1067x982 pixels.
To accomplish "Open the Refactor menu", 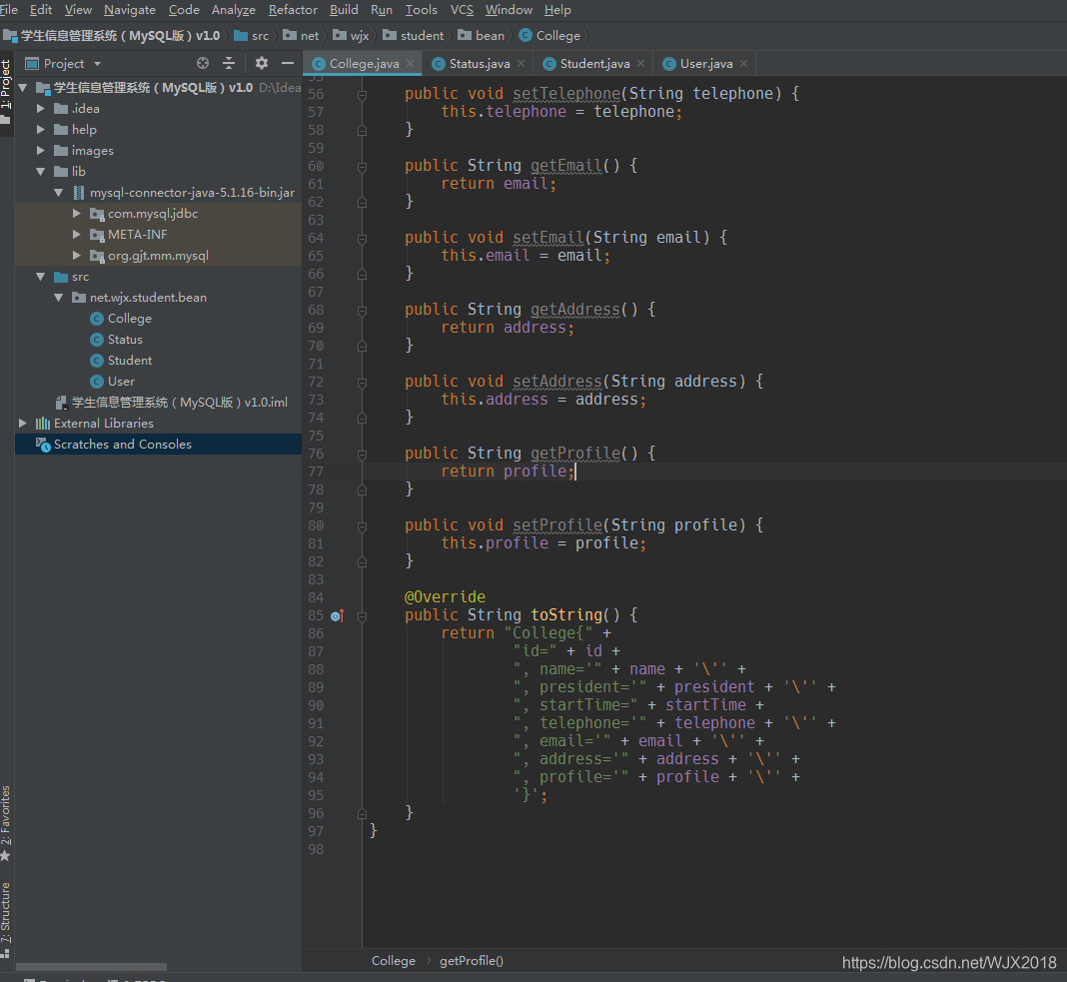I will coord(293,10).
